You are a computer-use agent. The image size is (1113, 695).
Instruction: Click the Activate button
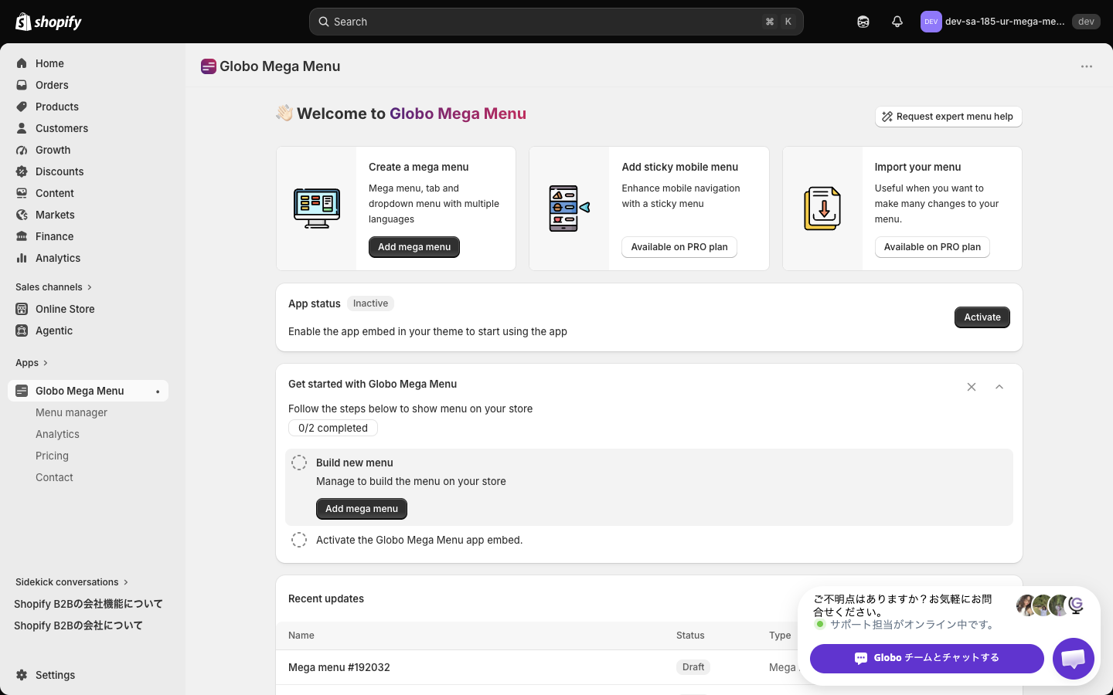982,317
